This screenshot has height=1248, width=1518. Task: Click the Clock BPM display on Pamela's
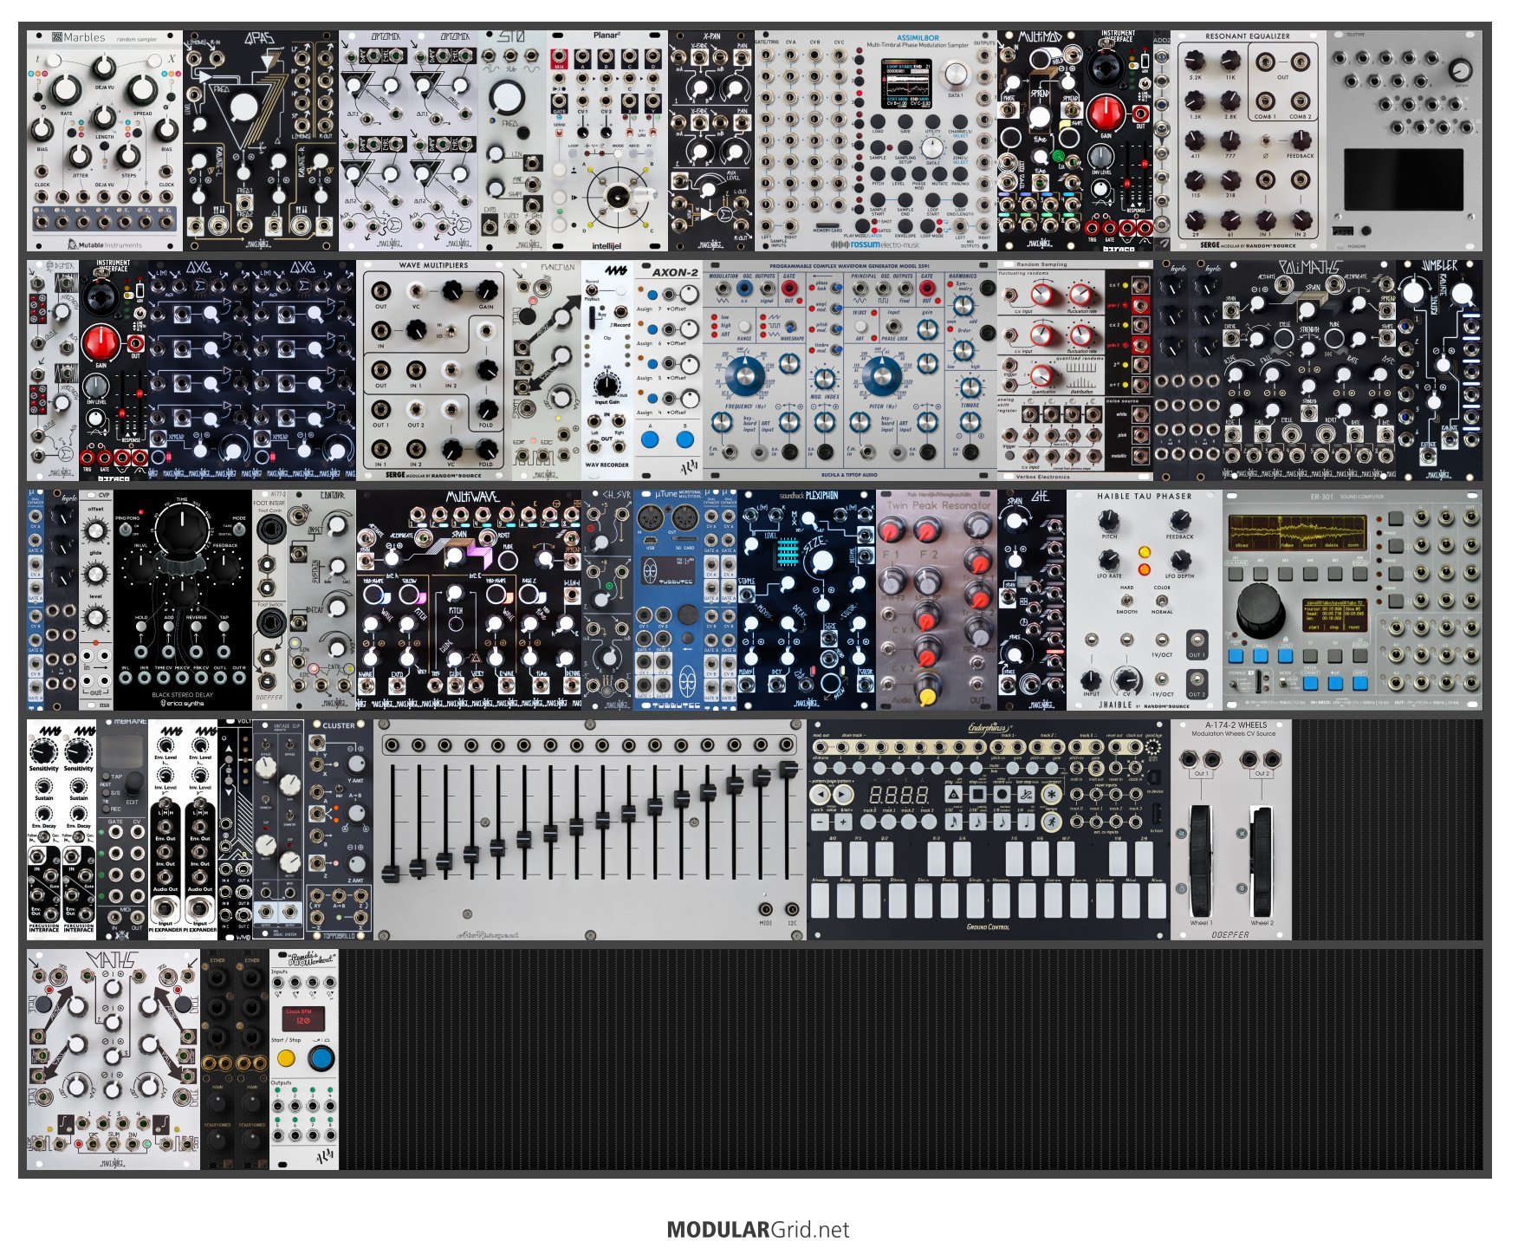point(303,1017)
